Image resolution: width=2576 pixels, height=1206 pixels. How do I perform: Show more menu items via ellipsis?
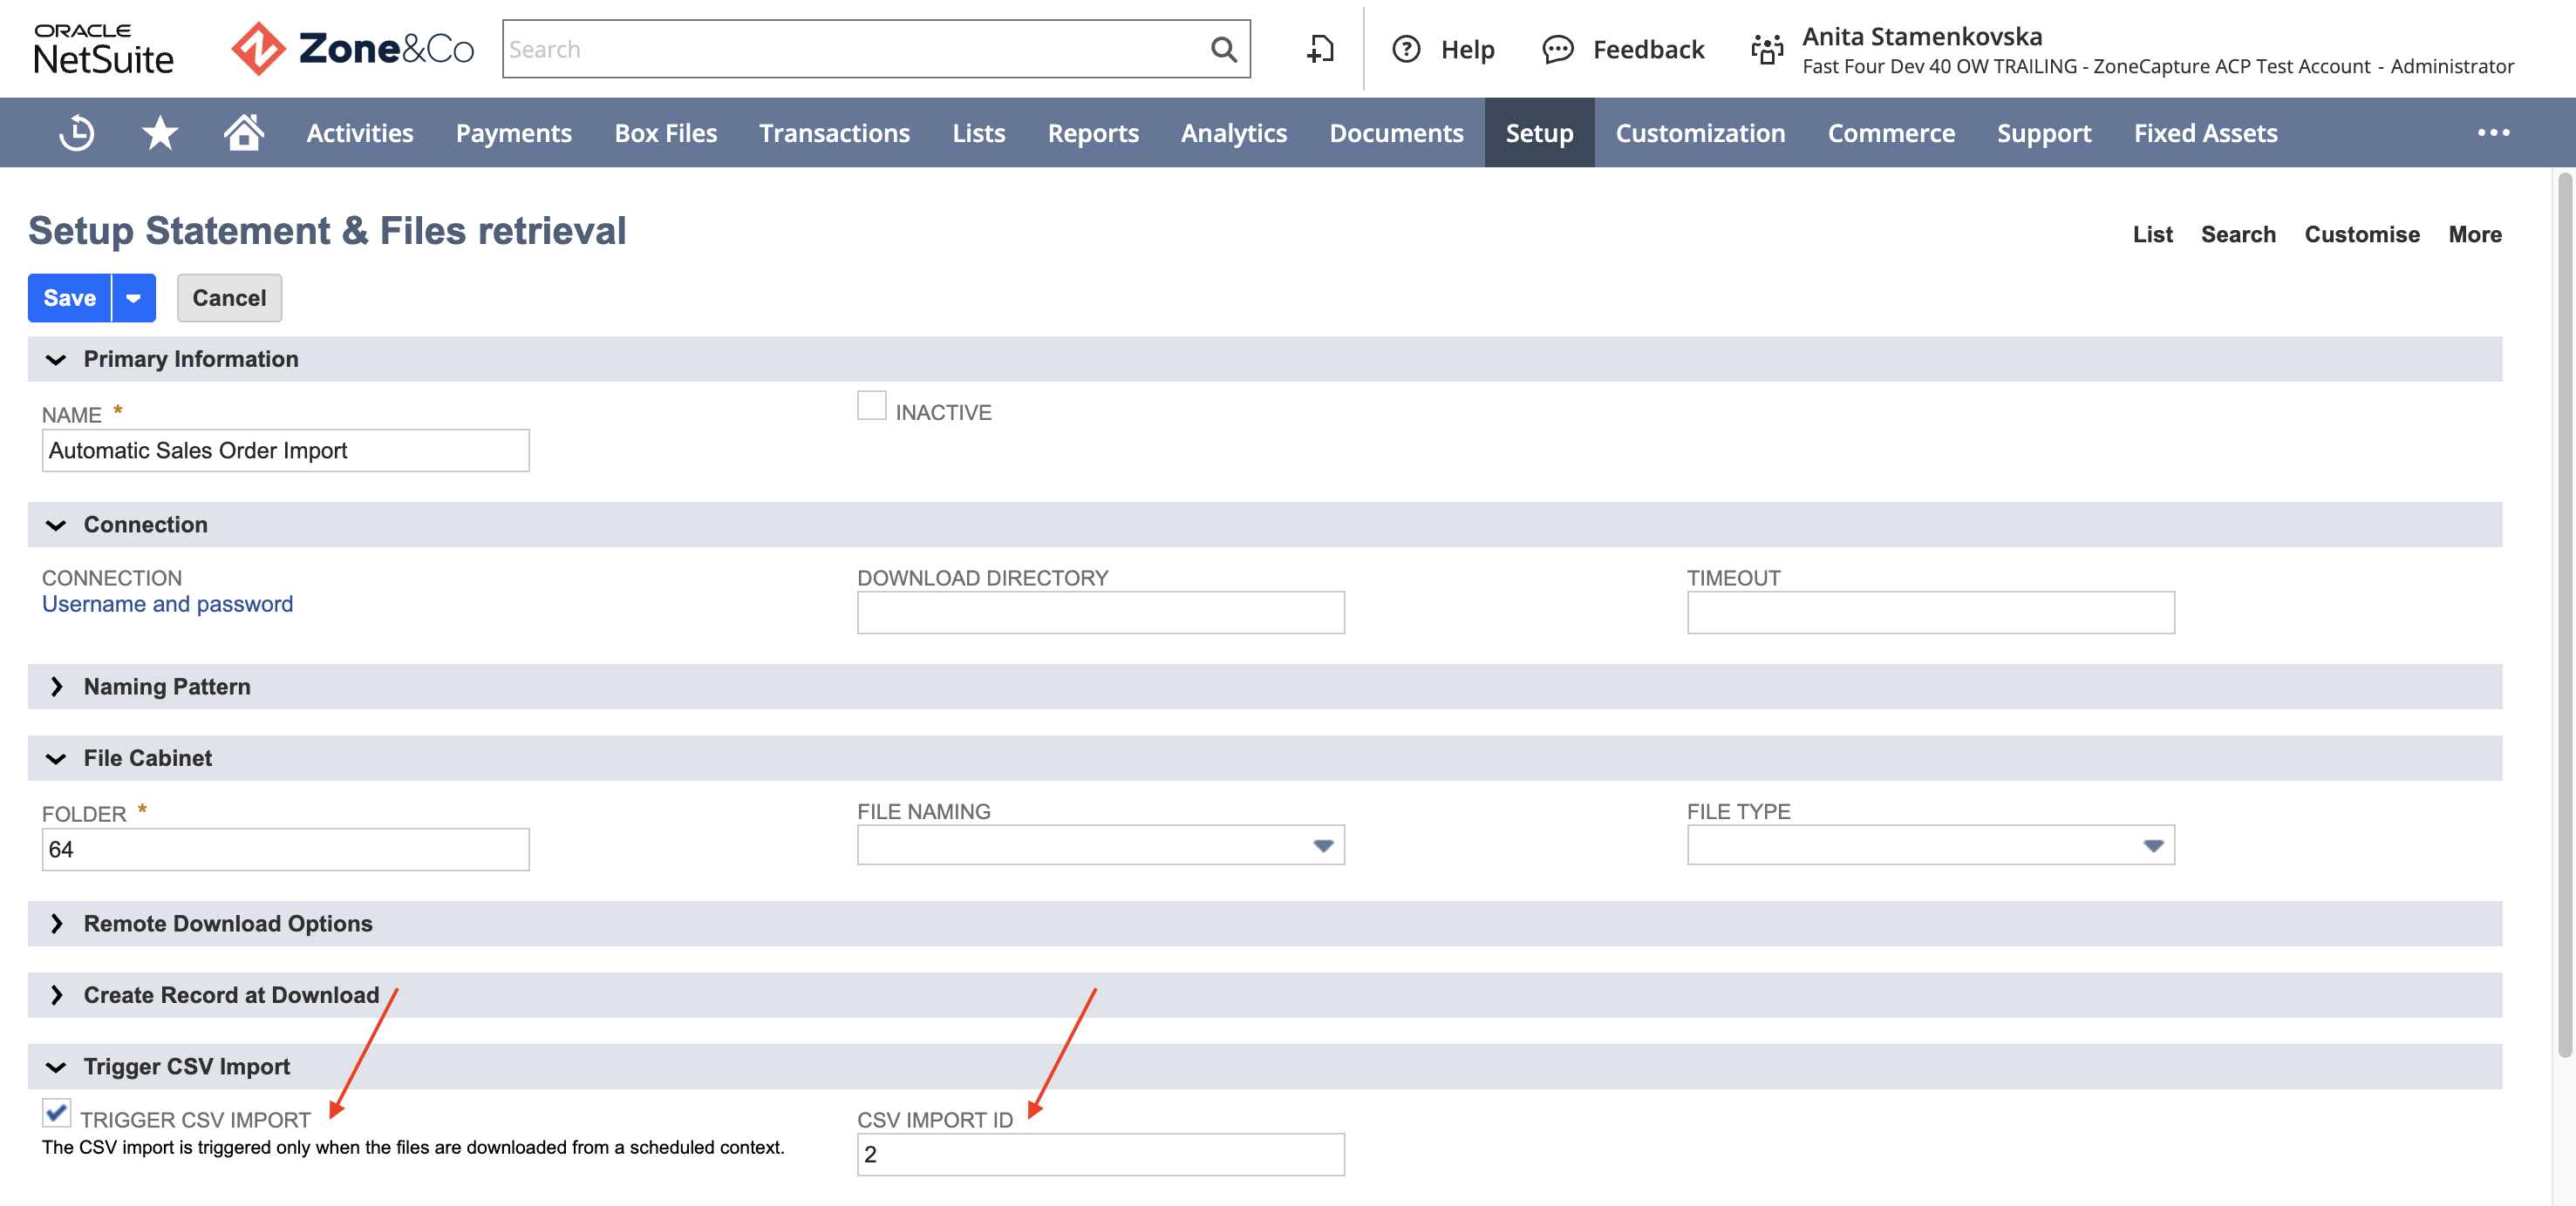click(2493, 133)
